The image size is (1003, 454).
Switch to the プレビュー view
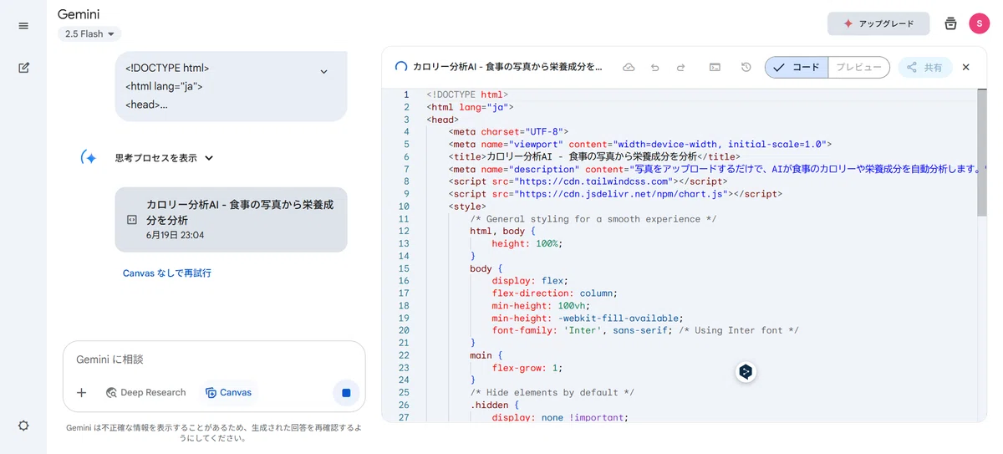pyautogui.click(x=858, y=68)
